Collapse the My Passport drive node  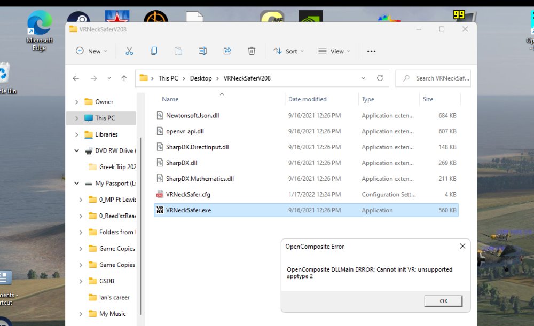(x=77, y=184)
